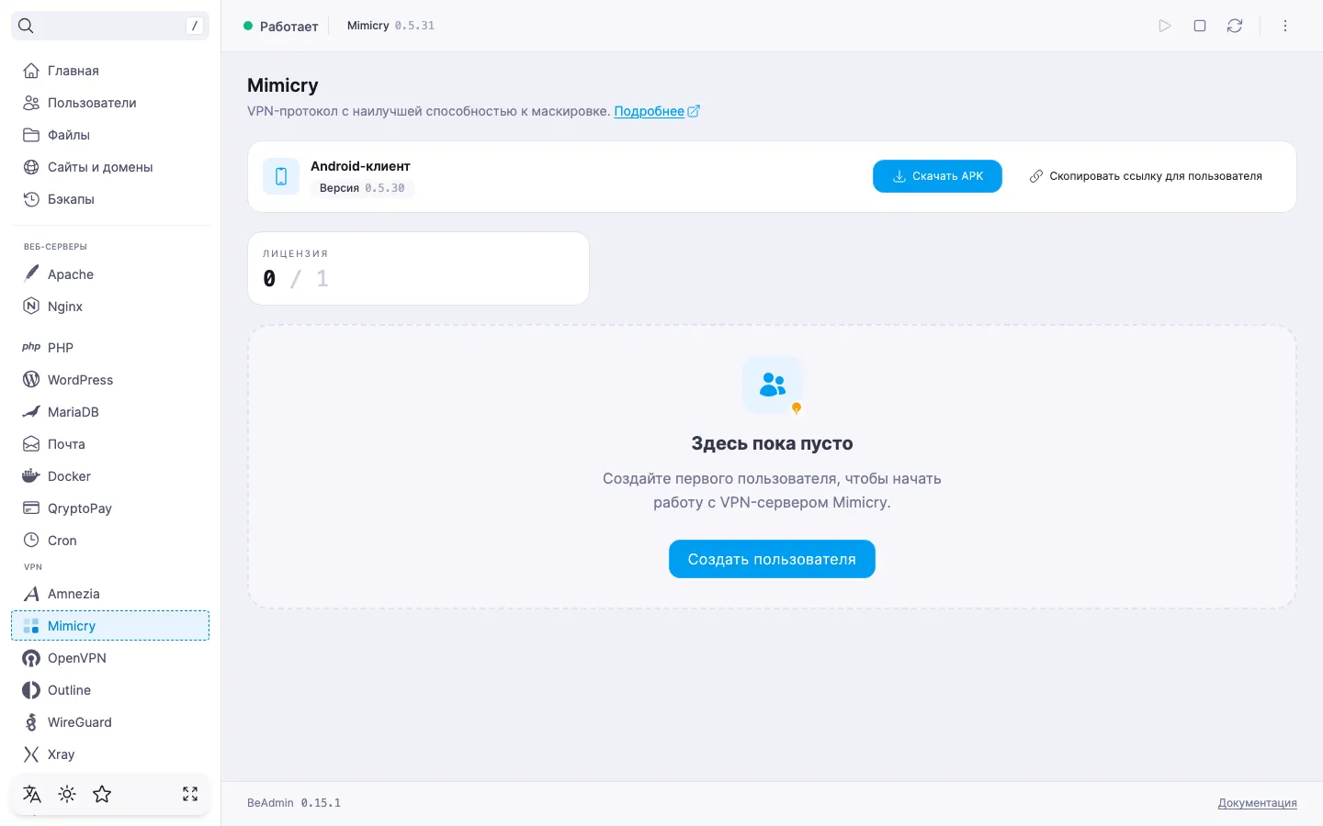
Task: Open the Документация link in footer
Action: [1257, 803]
